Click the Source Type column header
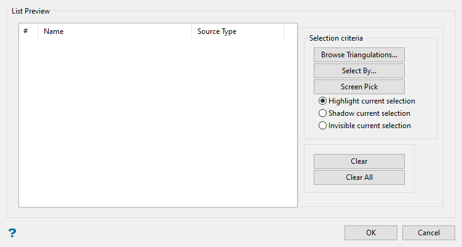Viewport: 462px width, 247px height. [237, 31]
